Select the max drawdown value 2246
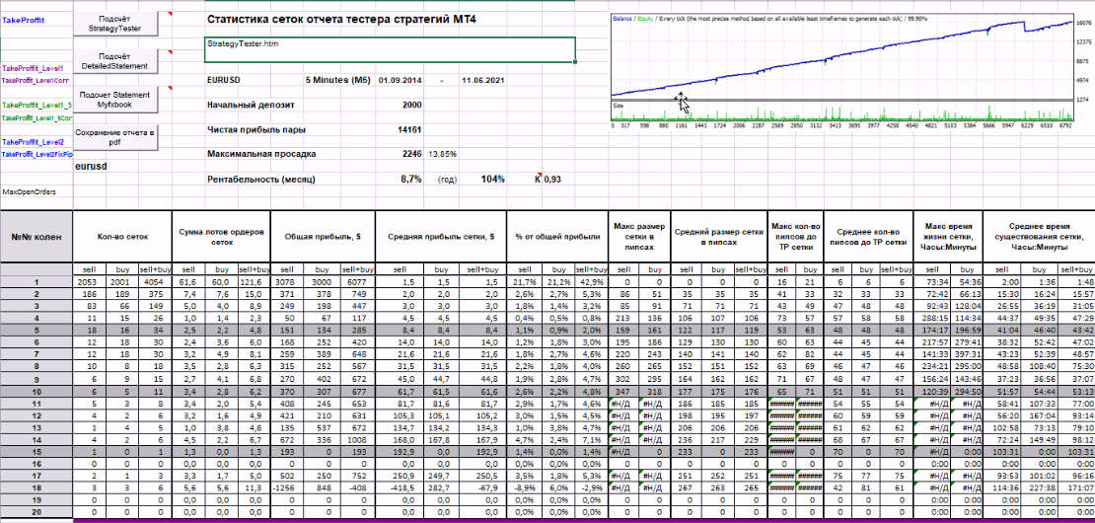The width and height of the screenshot is (1095, 523). click(x=412, y=154)
